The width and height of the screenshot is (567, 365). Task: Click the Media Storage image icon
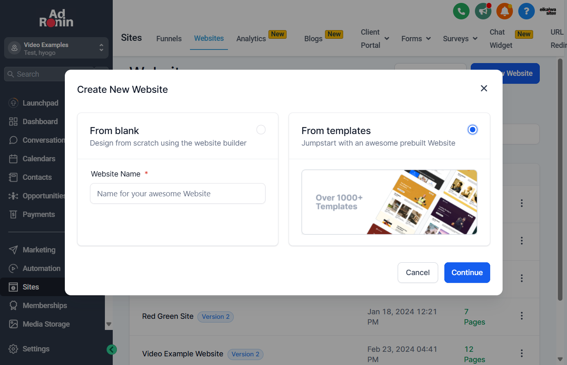(x=13, y=324)
